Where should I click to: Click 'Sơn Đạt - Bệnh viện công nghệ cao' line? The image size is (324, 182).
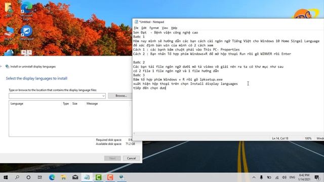[x=166, y=32]
